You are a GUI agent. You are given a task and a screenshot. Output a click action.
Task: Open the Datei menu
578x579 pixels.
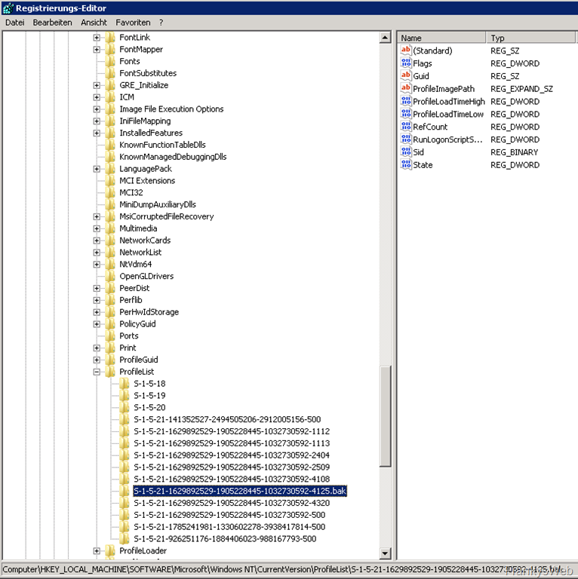[15, 23]
